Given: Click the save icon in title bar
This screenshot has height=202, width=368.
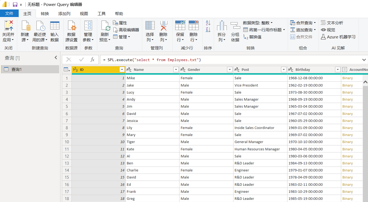Looking at the screenshot, I should point(15,5).
